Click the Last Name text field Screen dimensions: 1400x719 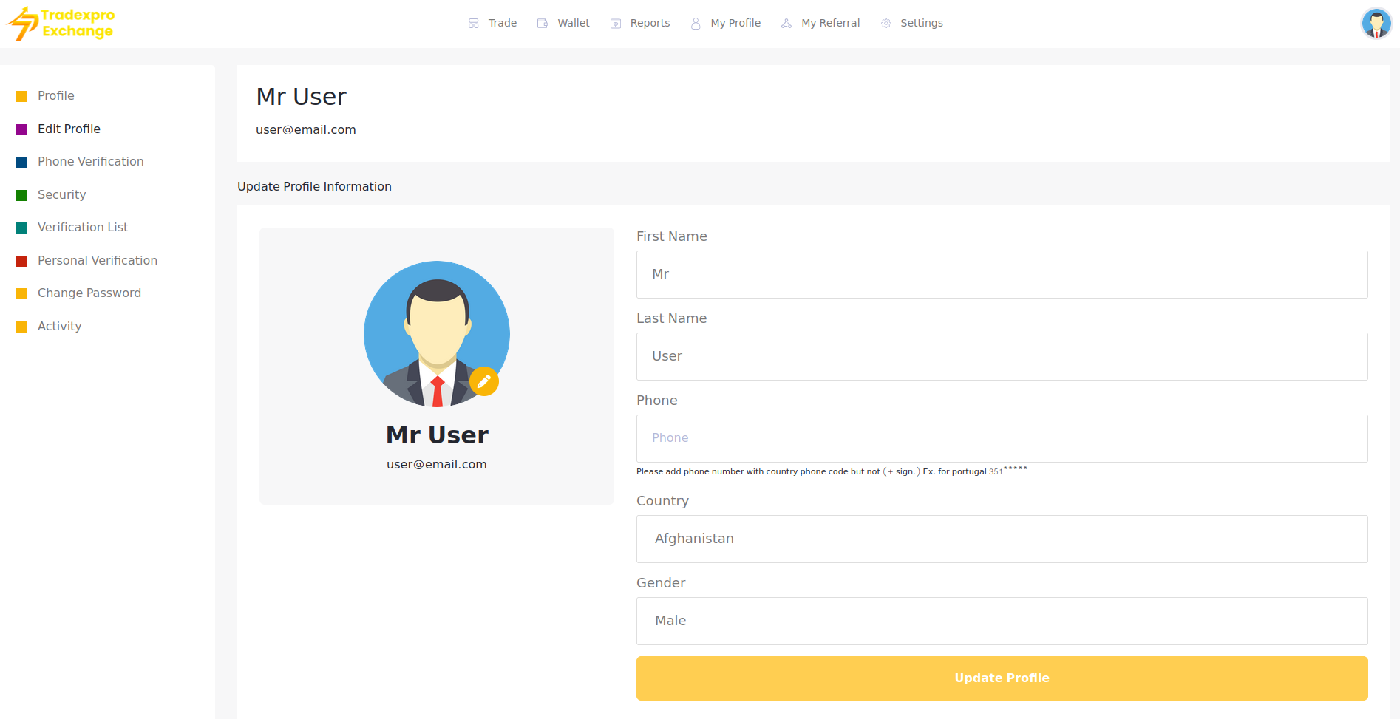click(x=1002, y=356)
